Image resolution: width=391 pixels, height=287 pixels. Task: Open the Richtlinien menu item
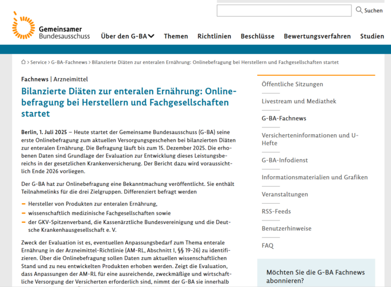coord(214,36)
